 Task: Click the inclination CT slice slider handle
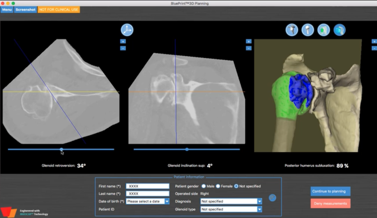[187, 150]
